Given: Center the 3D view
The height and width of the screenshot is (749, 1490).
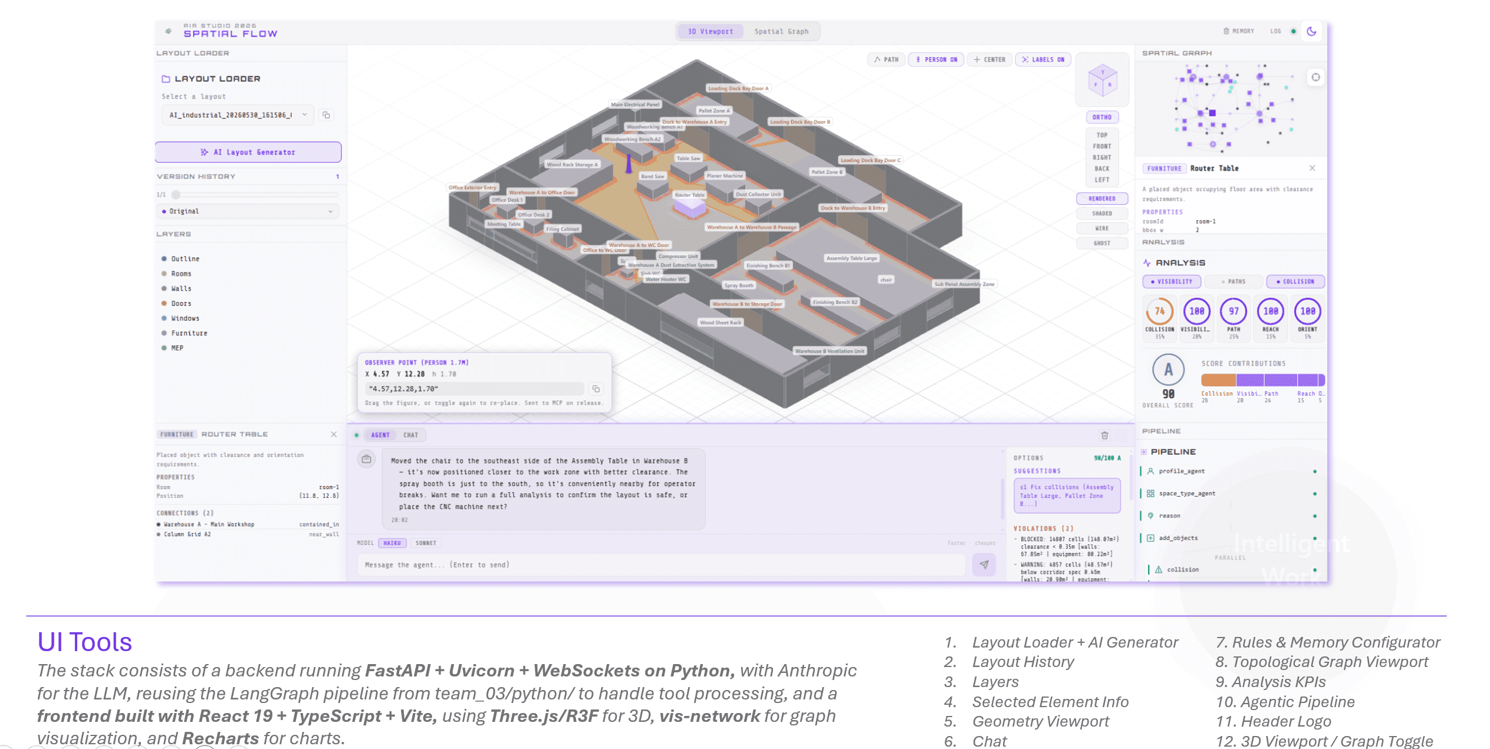Looking at the screenshot, I should (x=989, y=60).
